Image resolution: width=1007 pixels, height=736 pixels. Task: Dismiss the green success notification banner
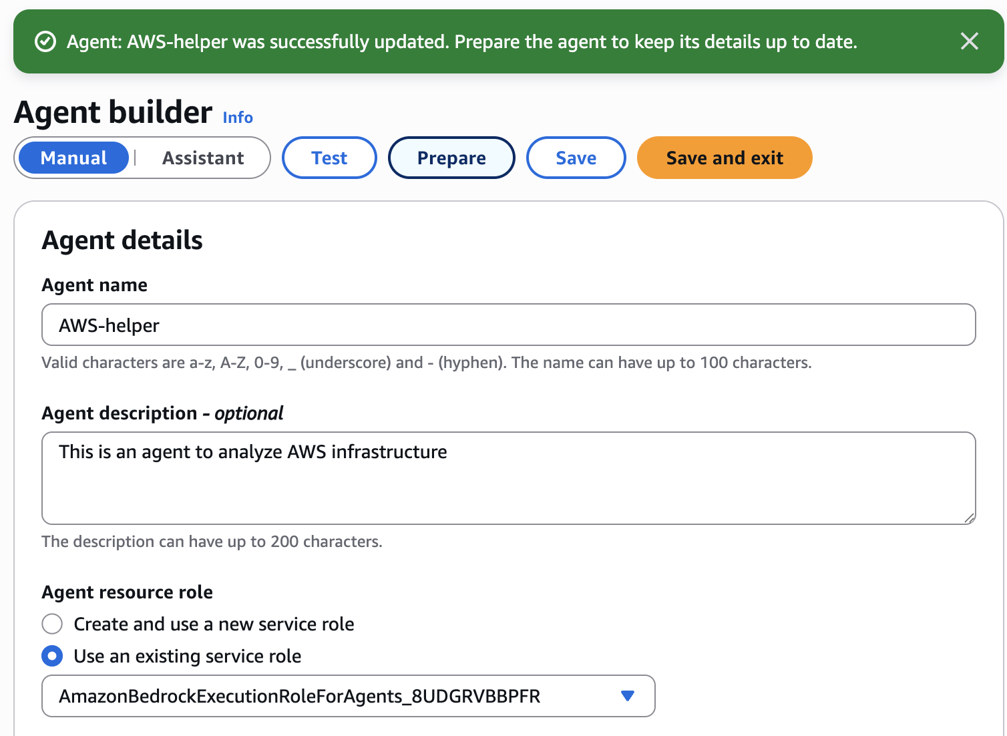[x=969, y=41]
